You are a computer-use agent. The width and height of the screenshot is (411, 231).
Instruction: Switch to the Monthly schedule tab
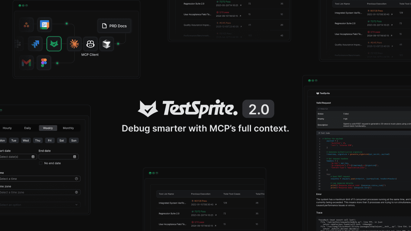coord(68,128)
